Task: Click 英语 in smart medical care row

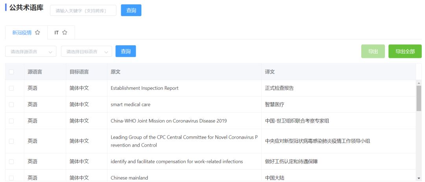Action: [x=32, y=104]
